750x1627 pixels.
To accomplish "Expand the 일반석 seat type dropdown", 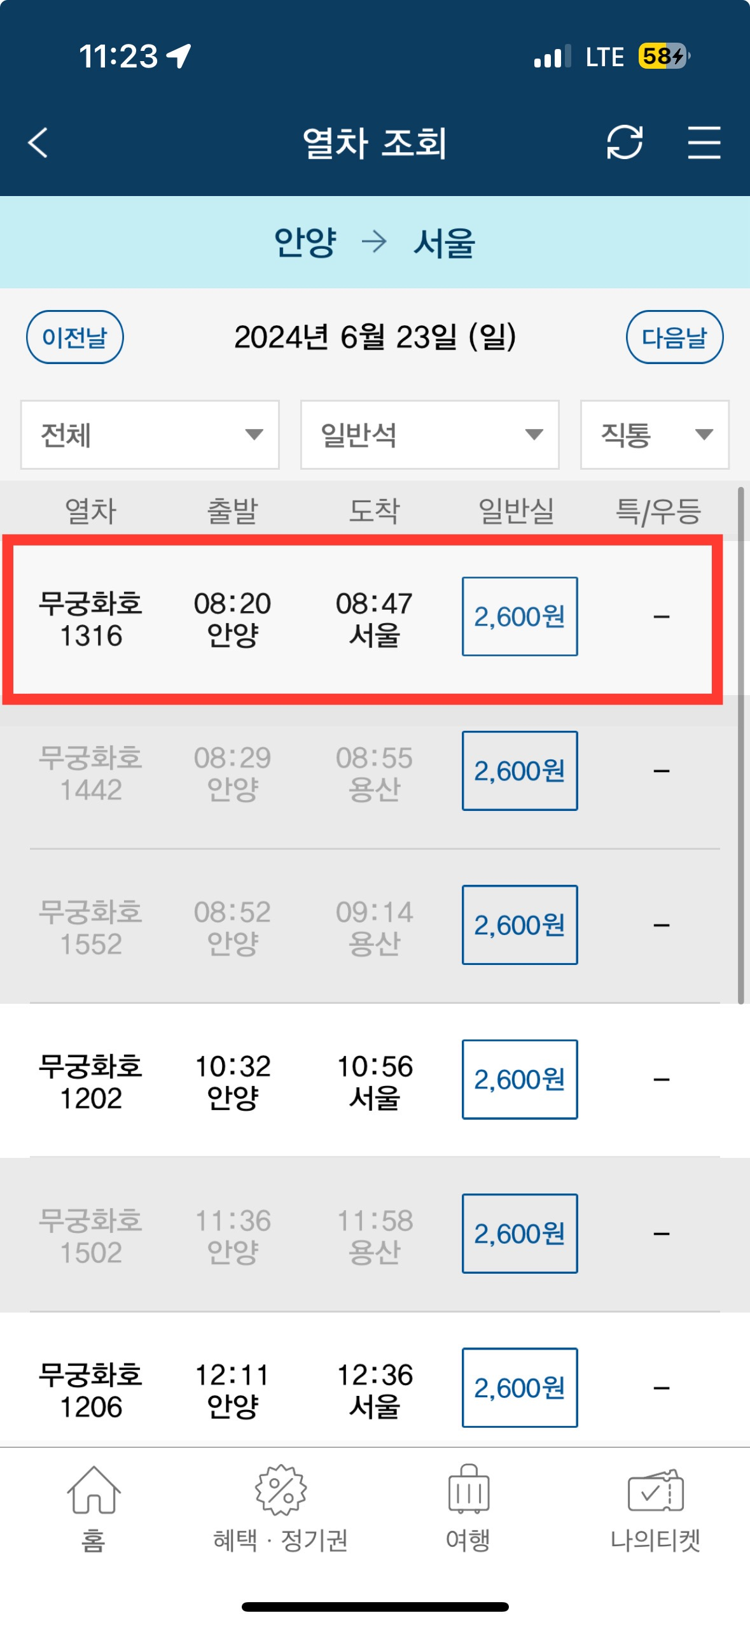I will [x=430, y=435].
